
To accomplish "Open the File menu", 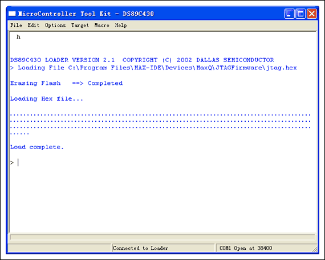I will 16,25.
